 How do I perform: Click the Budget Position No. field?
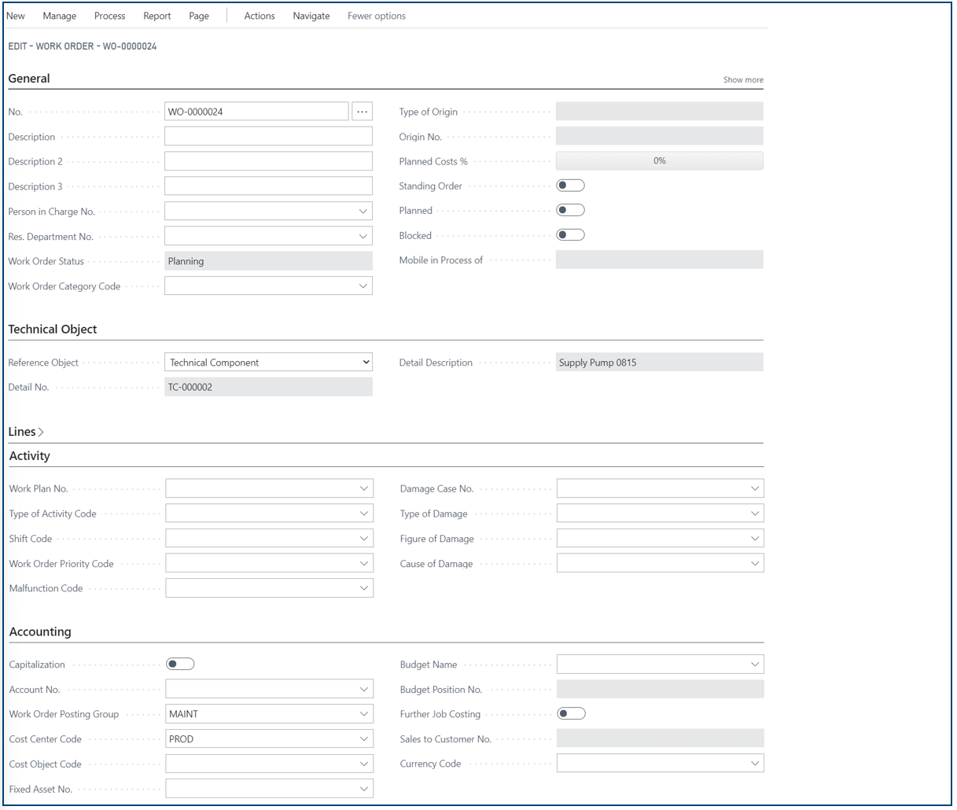[x=661, y=689]
